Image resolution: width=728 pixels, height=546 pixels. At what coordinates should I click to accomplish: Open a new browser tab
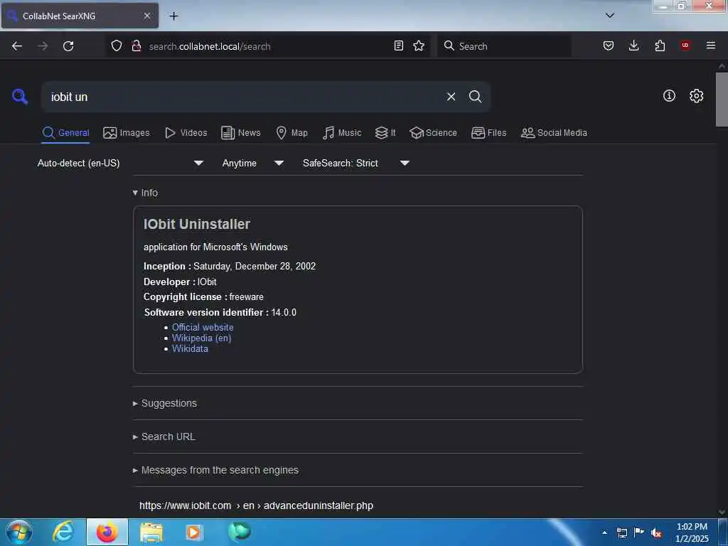(173, 16)
